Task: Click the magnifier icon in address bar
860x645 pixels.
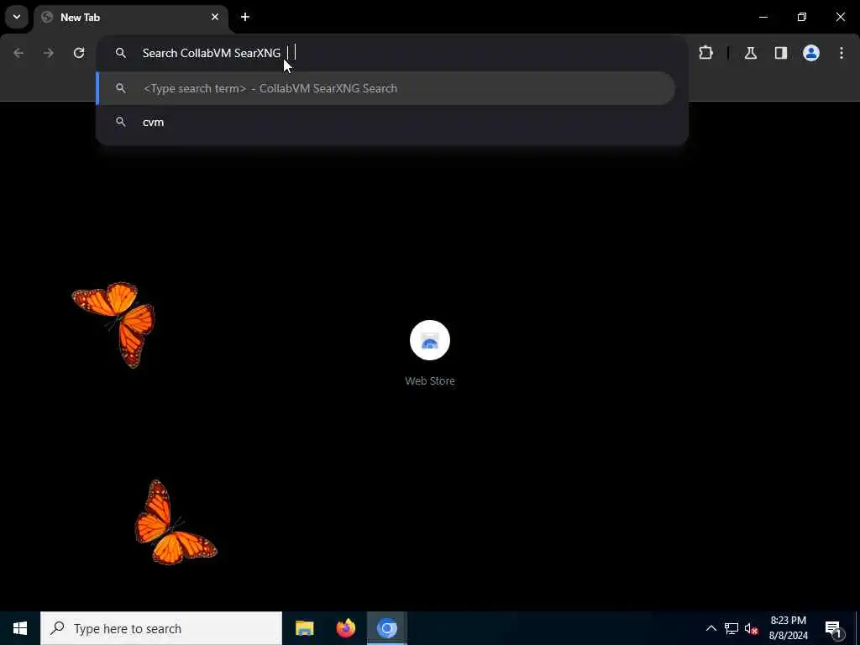Action: point(121,53)
